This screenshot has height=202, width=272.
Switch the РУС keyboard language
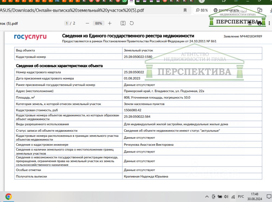pyautogui.click(x=241, y=197)
